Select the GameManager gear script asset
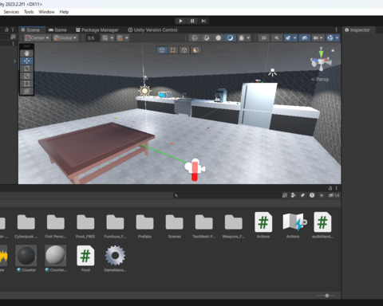The width and height of the screenshot is (383, 306). pyautogui.click(x=115, y=258)
